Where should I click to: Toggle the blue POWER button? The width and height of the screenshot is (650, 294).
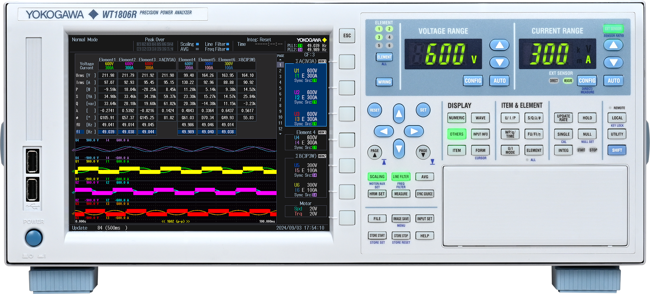(34, 238)
